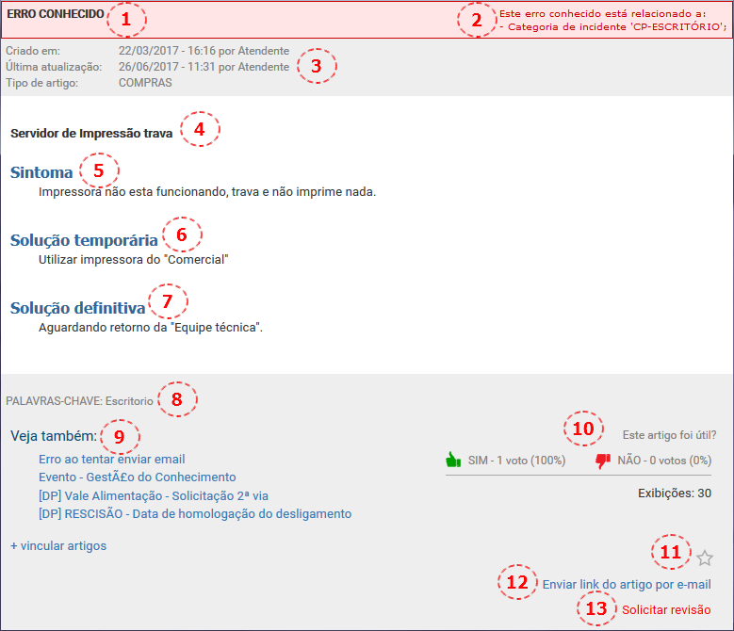Click '+ vincular artigos' link
Image resolution: width=734 pixels, height=631 pixels.
(58, 546)
